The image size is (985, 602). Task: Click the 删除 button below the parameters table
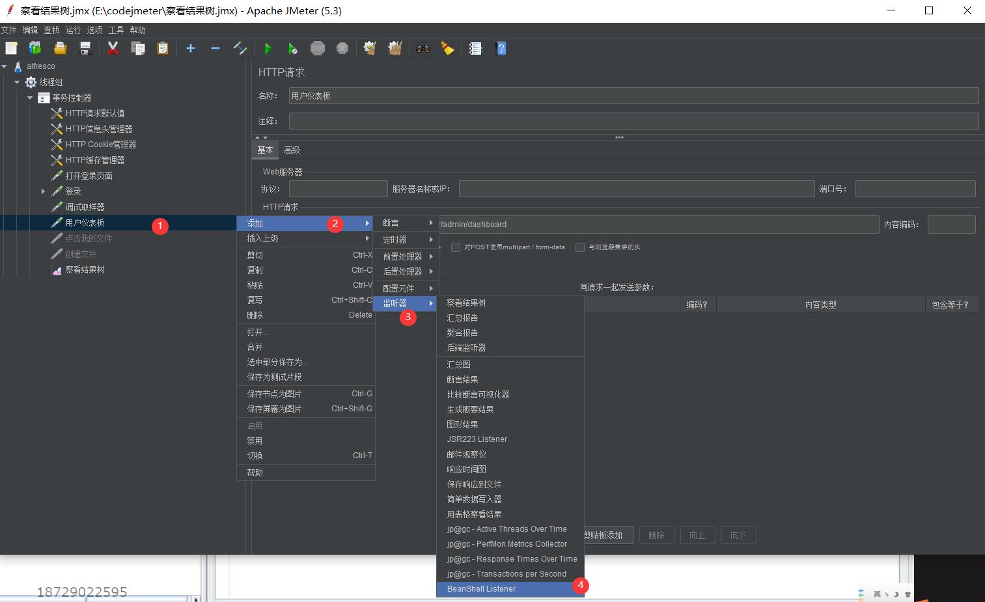point(656,535)
